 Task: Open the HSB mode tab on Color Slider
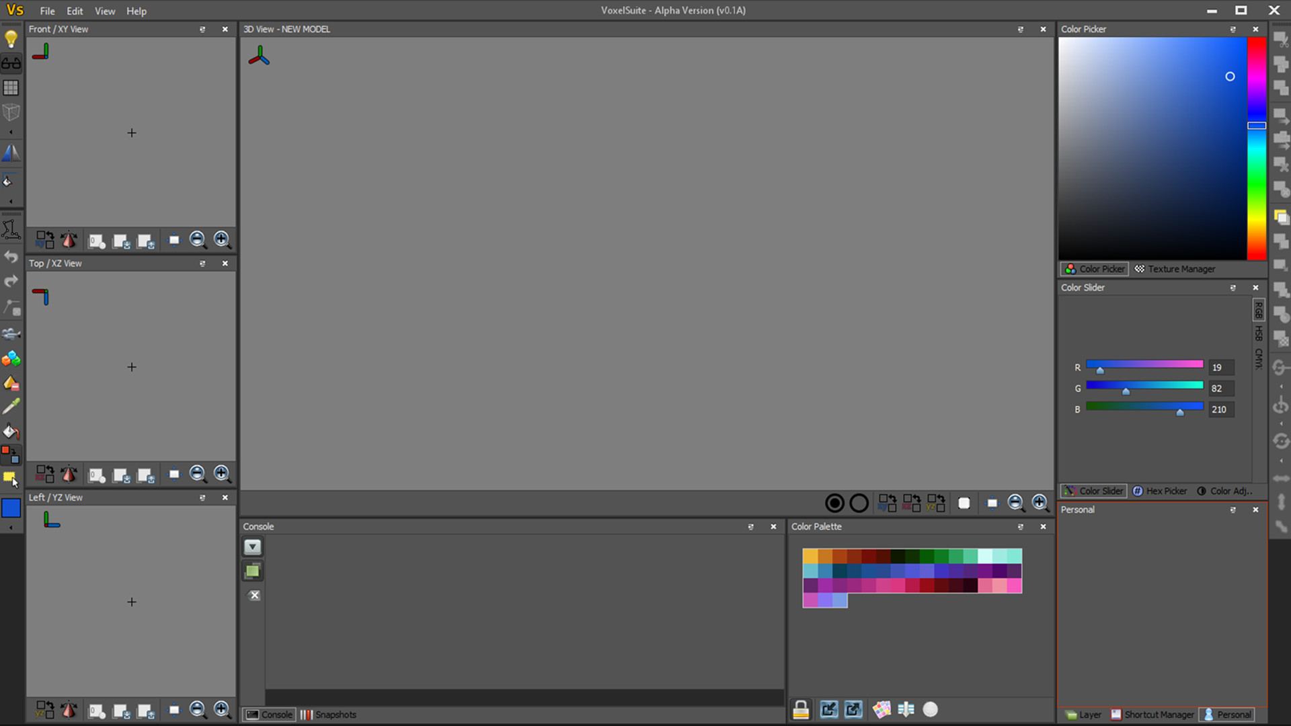point(1258,333)
